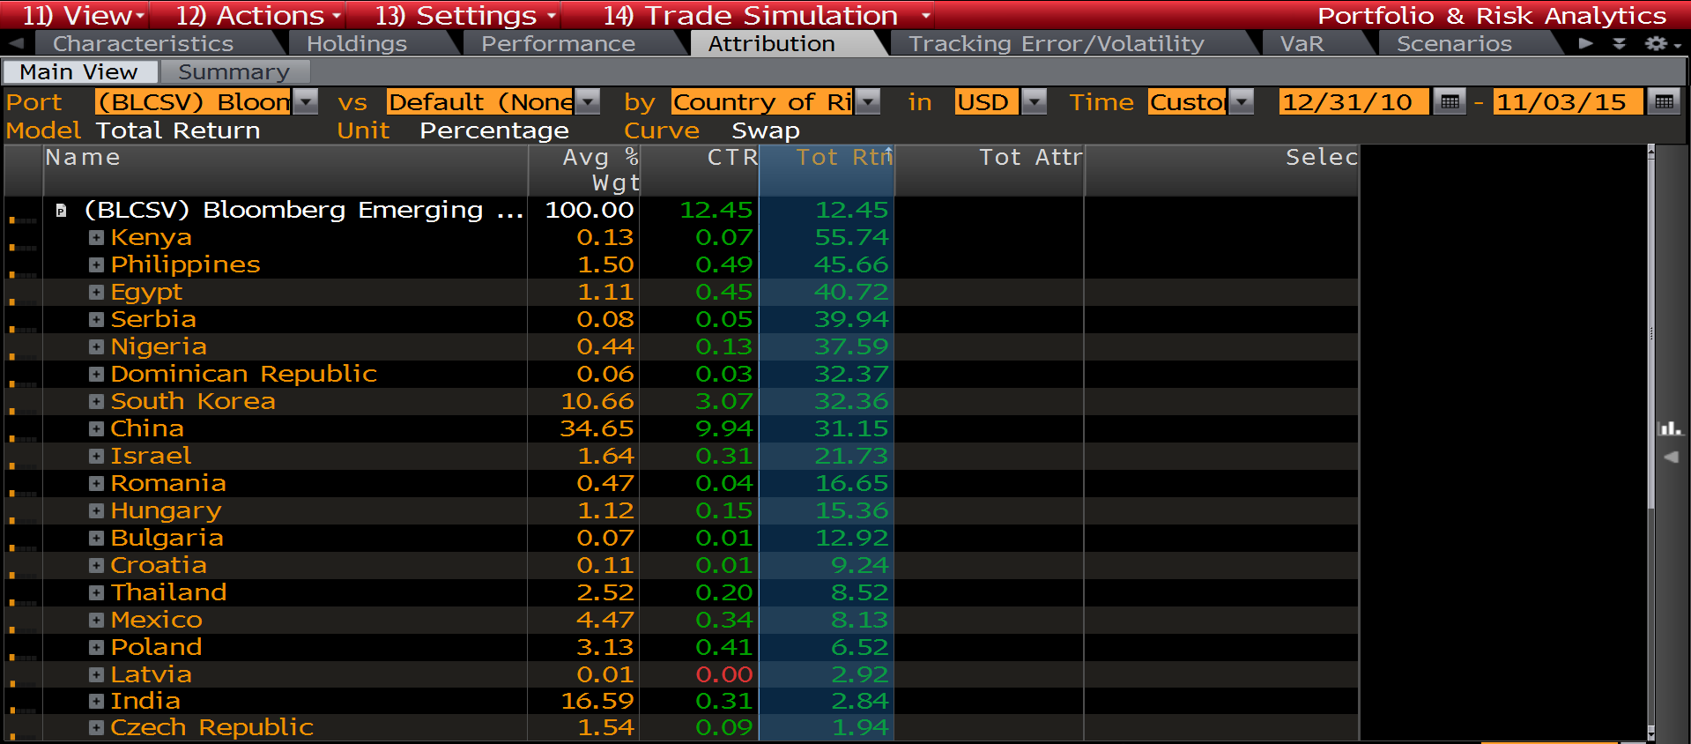Expand the Egypt row
This screenshot has width=1691, height=744.
96,293
